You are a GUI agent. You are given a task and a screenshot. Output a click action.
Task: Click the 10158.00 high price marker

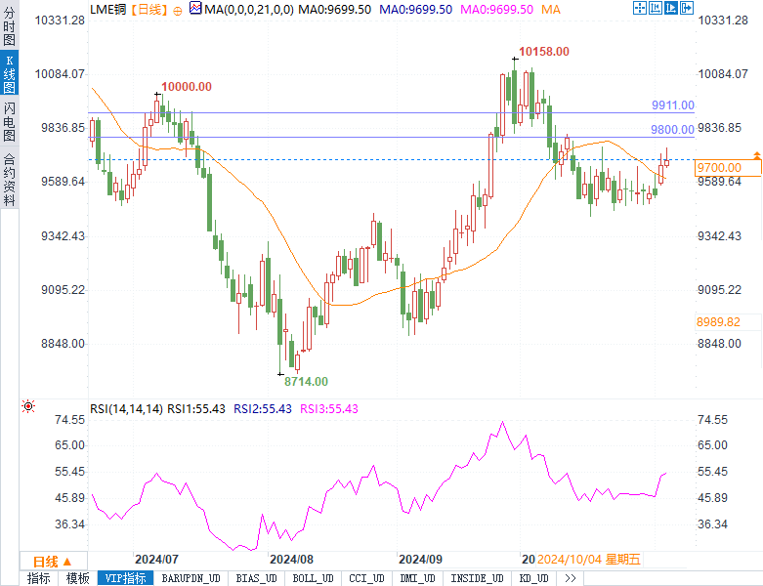(x=543, y=51)
